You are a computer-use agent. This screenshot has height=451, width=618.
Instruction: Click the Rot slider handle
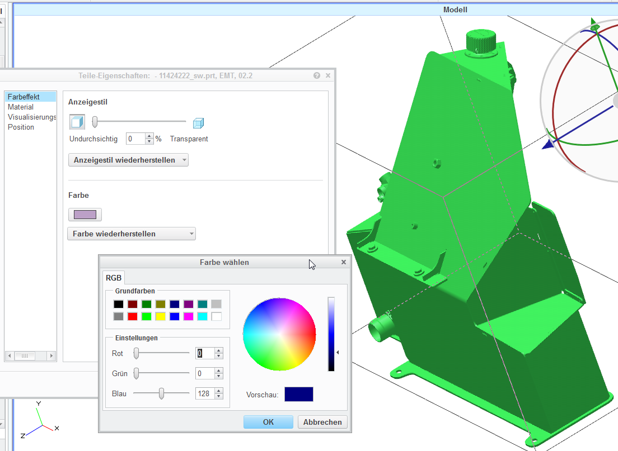click(x=136, y=353)
